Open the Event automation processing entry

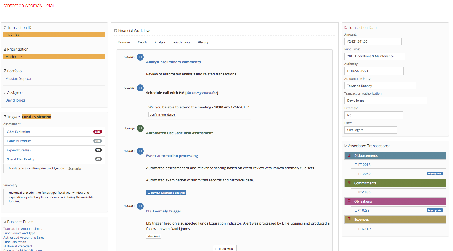pos(172,156)
